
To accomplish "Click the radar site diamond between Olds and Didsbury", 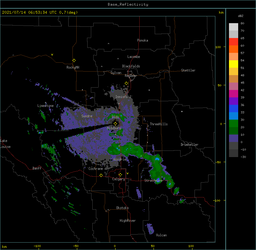I will (115, 124).
